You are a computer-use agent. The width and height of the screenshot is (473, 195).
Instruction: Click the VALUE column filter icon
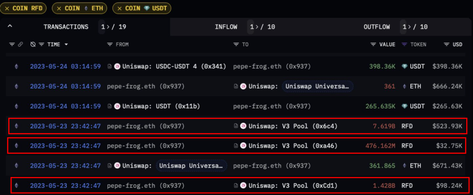373,44
